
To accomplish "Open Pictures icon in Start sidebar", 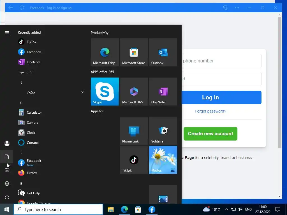I will click(7, 170).
